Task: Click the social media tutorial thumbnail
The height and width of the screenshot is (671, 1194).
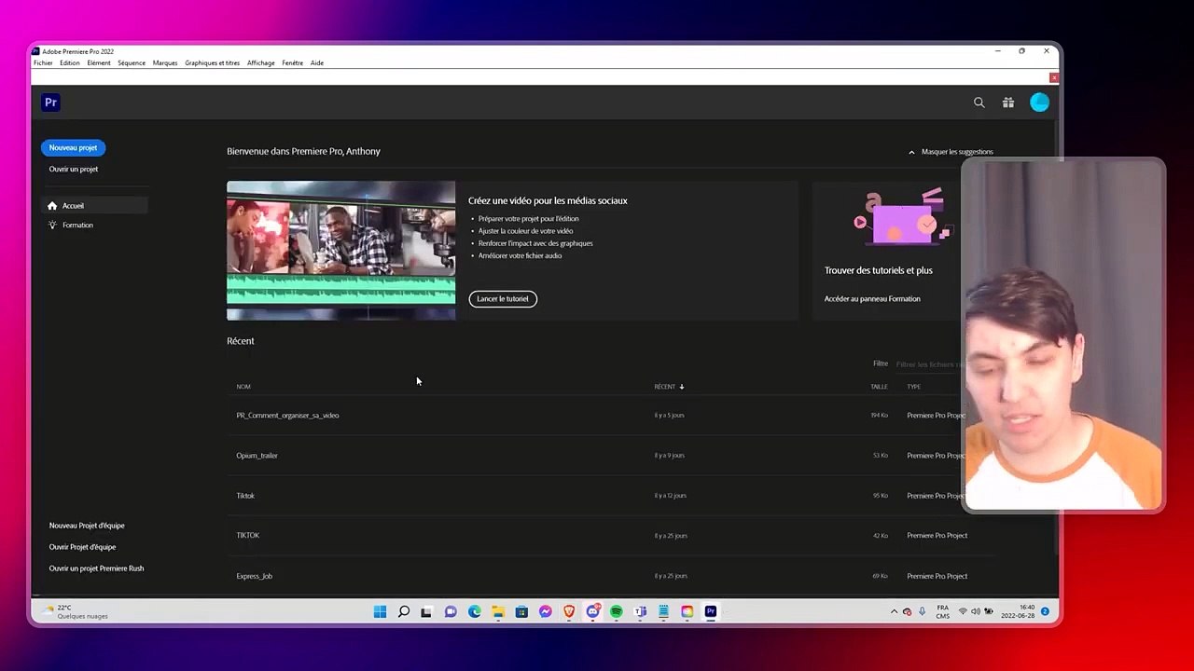Action: tap(341, 251)
